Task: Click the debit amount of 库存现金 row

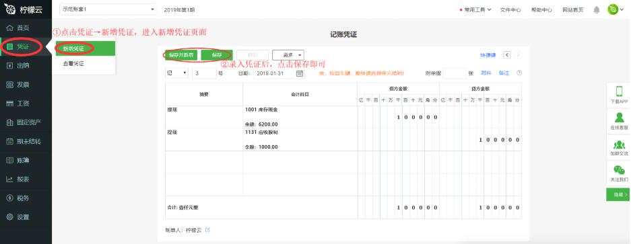Action: [x=399, y=117]
